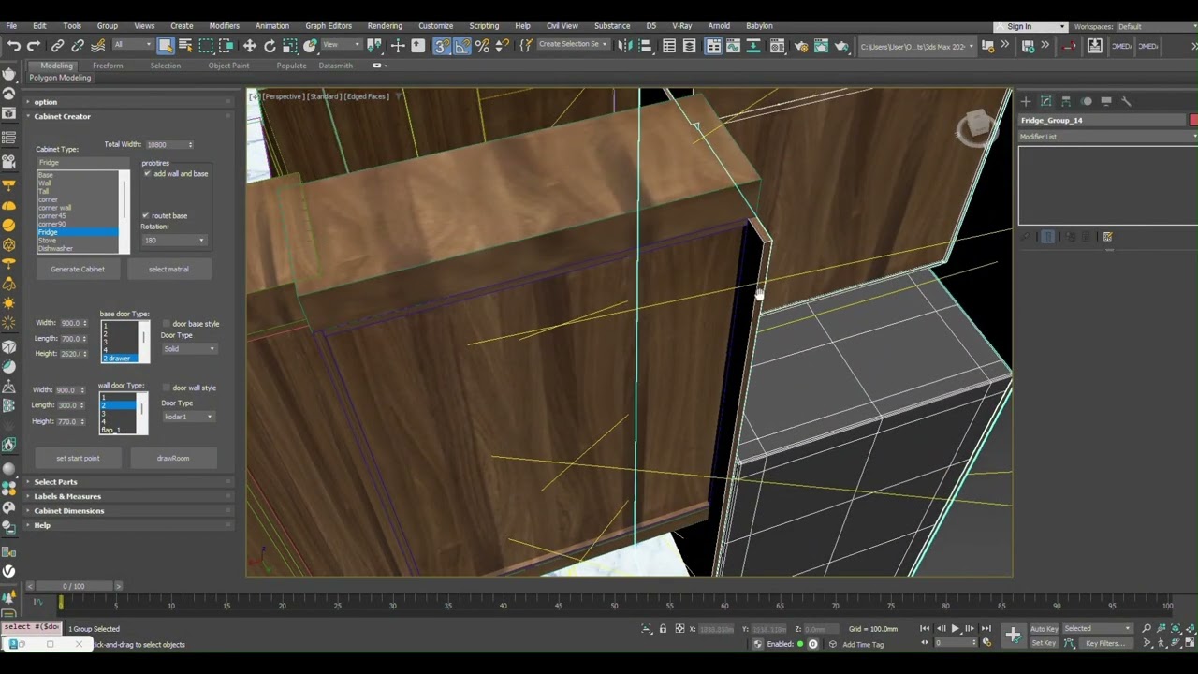Click the Total Width field showing 10800
Screen dimensions: 1198x674
(x=168, y=145)
